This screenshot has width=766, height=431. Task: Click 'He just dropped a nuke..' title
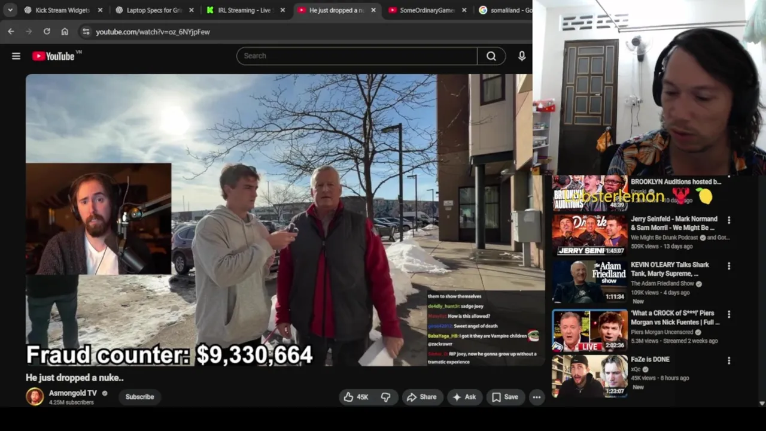[x=75, y=378]
